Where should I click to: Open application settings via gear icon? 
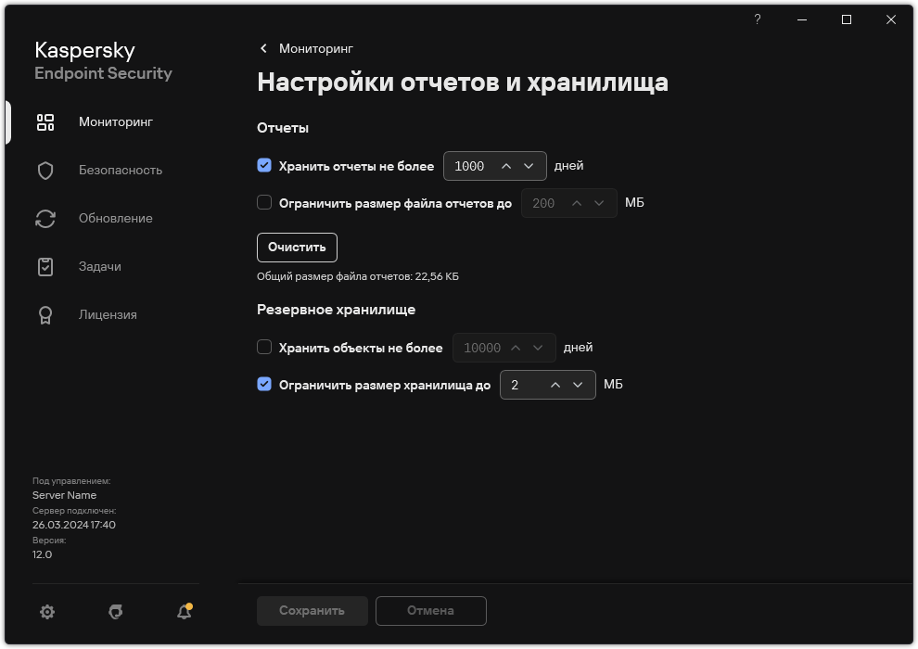46,612
